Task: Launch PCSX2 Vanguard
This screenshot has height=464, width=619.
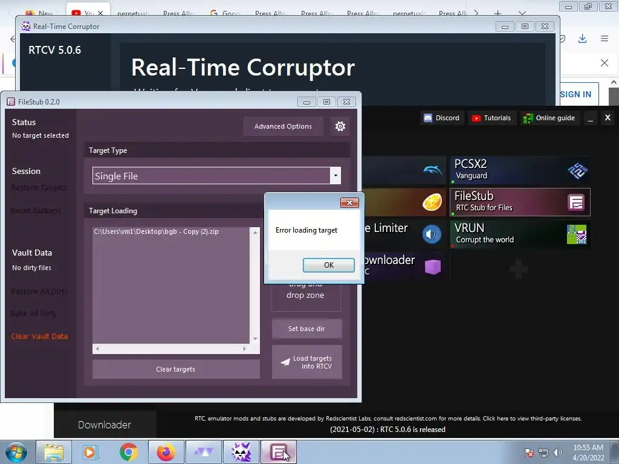Action: pyautogui.click(x=520, y=170)
